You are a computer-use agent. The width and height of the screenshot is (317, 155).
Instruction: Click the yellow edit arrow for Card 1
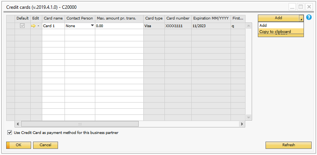click(x=33, y=26)
